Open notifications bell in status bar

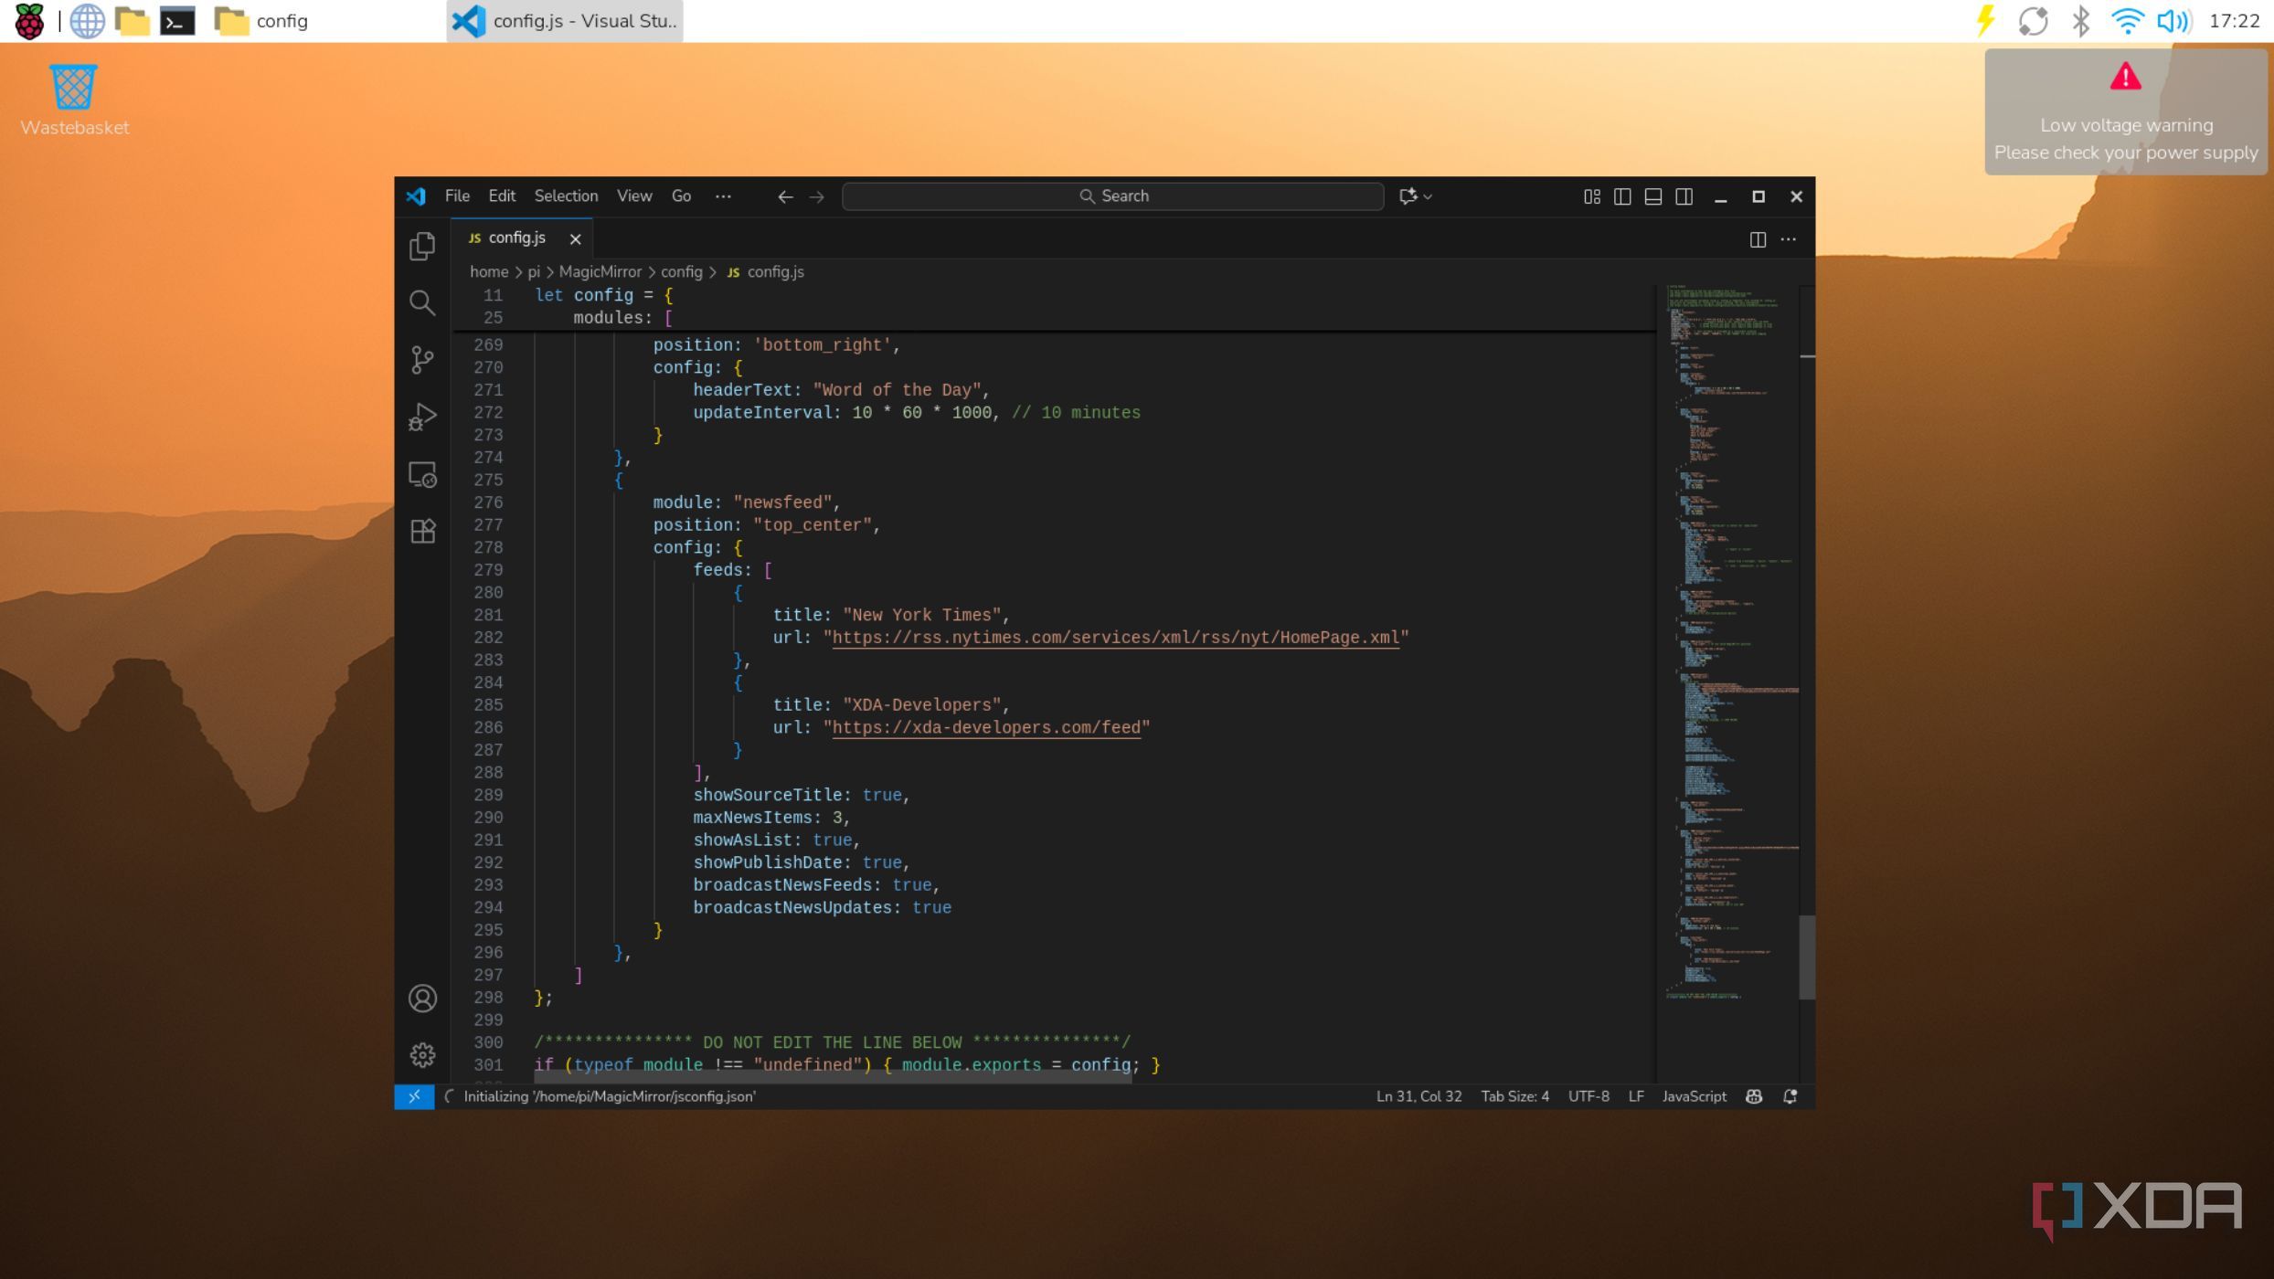coord(1790,1096)
